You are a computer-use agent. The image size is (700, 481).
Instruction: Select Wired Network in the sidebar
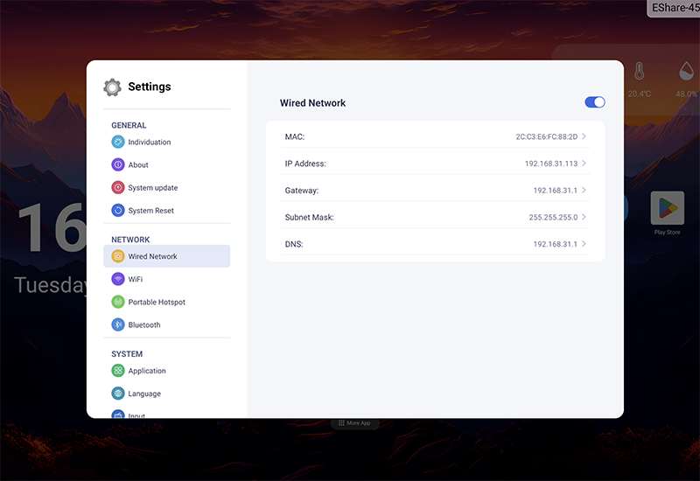coord(166,256)
